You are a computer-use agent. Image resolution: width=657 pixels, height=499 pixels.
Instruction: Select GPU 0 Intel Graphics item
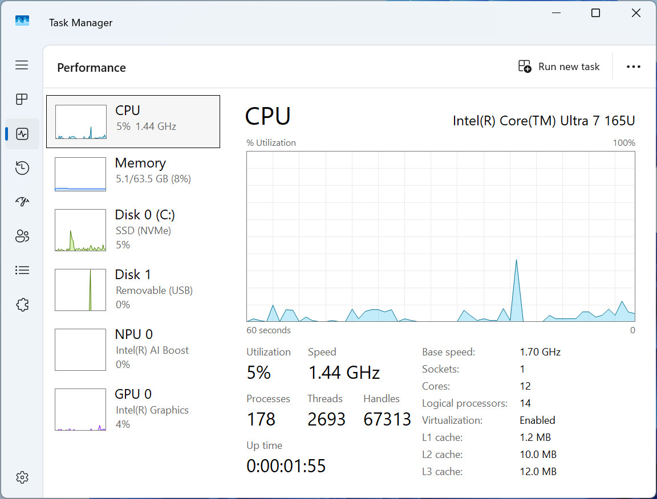click(133, 410)
